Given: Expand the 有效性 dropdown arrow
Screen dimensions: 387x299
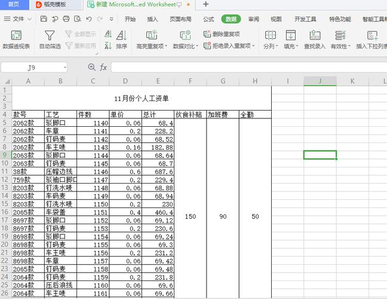Looking at the screenshot, I should (349, 46).
